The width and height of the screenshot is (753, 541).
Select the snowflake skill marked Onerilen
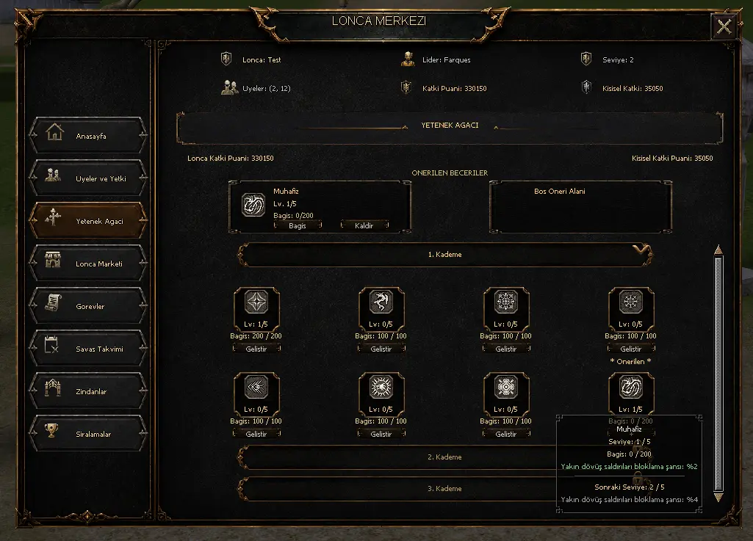[x=631, y=302]
